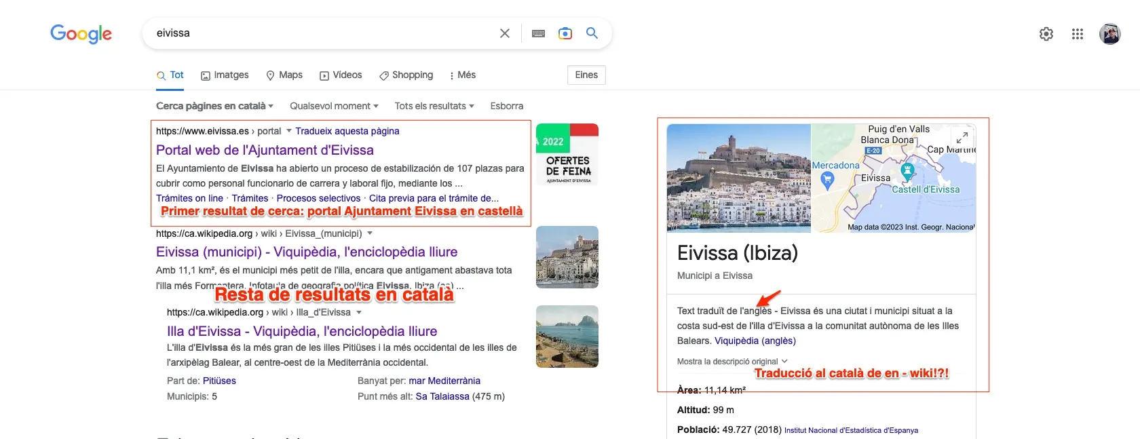Click the search by image camera icon
This screenshot has height=439, width=1140.
[x=565, y=33]
